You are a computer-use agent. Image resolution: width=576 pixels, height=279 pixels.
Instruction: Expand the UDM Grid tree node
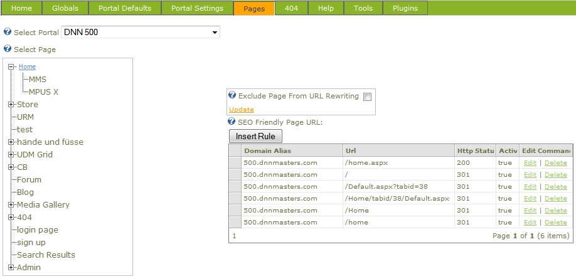click(11, 155)
